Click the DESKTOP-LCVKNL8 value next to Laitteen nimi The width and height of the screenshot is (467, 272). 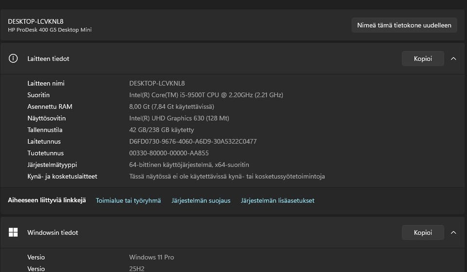pyautogui.click(x=157, y=83)
